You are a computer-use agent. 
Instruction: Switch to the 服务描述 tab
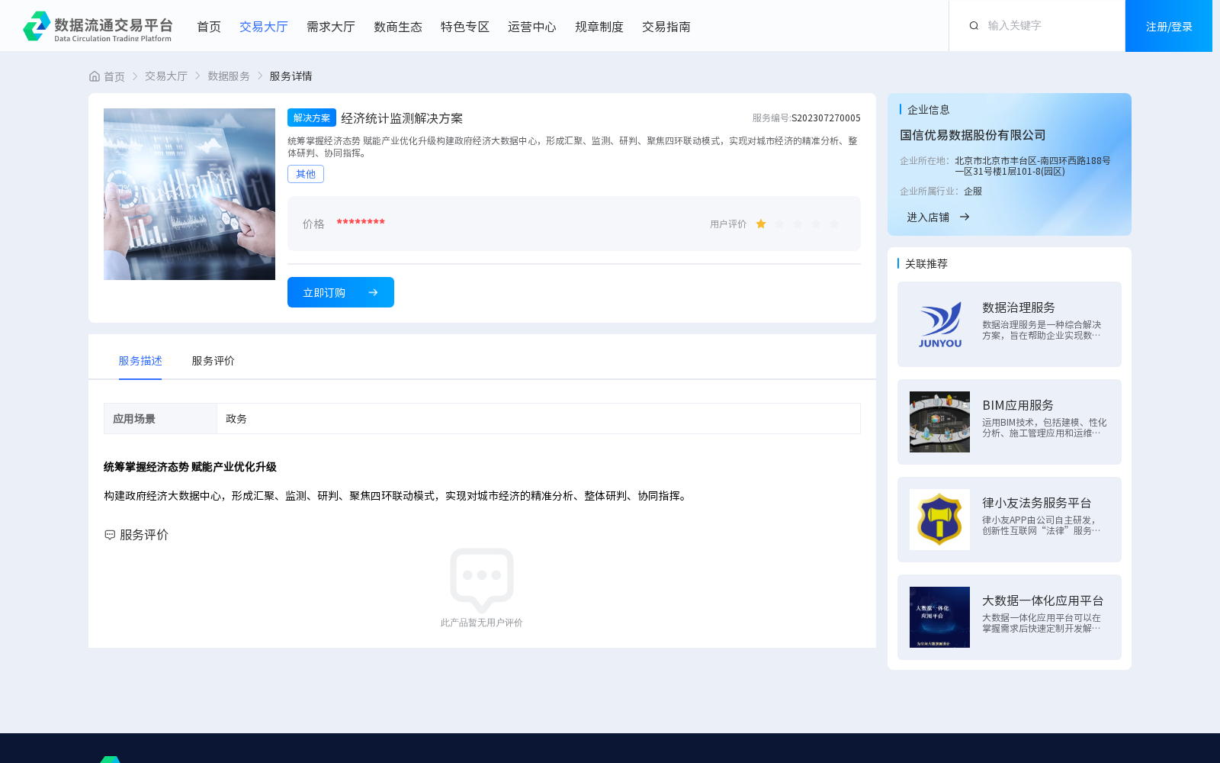point(140,361)
